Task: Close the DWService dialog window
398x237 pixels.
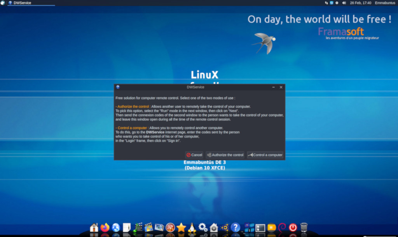Action: [281, 87]
